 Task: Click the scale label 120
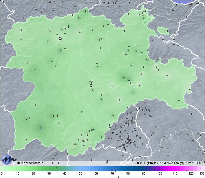click(x=191, y=174)
